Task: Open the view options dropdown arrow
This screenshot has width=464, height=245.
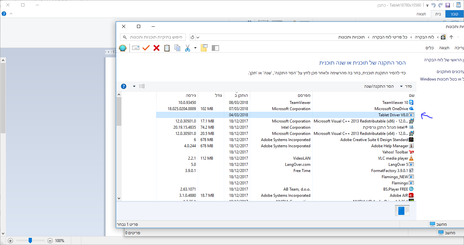Action: click(134, 86)
